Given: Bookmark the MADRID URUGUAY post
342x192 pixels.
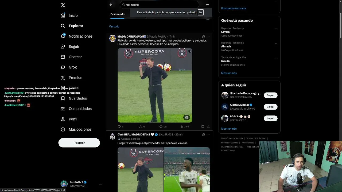Looking at the screenshot, I should (x=203, y=127).
